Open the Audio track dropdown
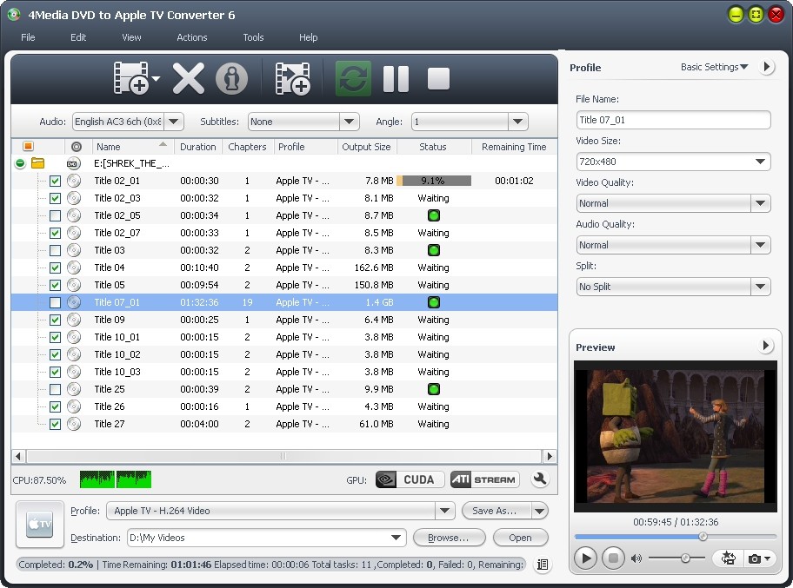Viewport: 793px width, 588px height. [174, 122]
